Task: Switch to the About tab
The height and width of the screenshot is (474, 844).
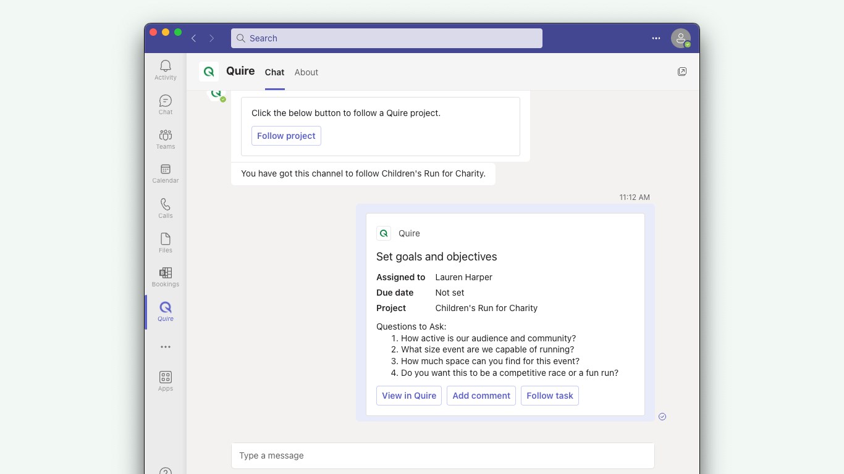Action: [306, 72]
